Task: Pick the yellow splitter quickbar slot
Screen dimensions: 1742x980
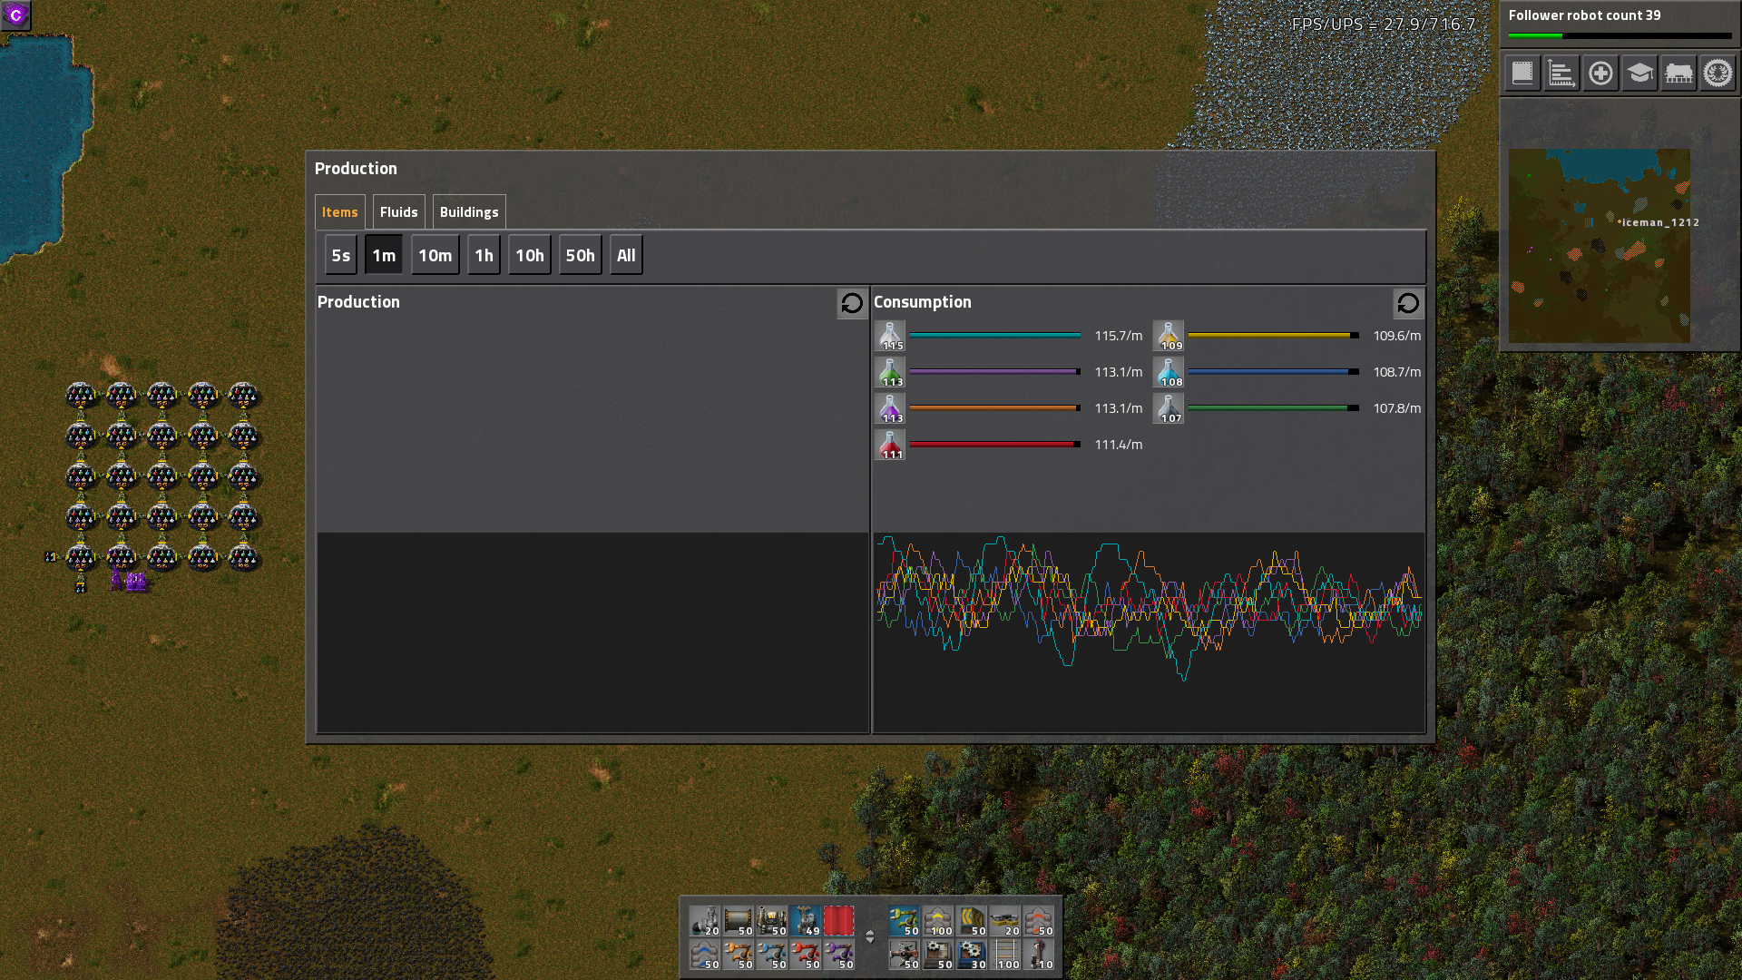Action: point(972,921)
